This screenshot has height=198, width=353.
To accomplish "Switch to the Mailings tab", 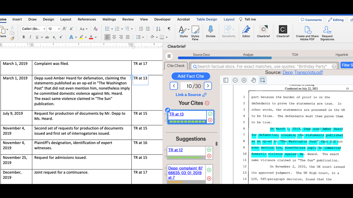I will (x=109, y=19).
